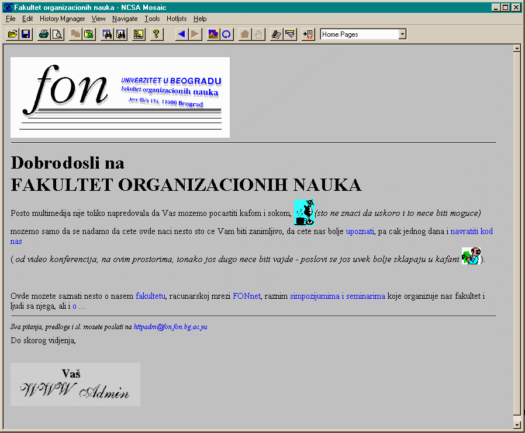This screenshot has width=525, height=433.
Task: Open the 'FONnet' link
Action: pos(247,296)
